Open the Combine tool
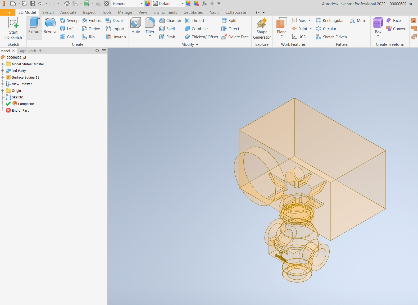Viewport: 418px width, 305px height. (196, 29)
